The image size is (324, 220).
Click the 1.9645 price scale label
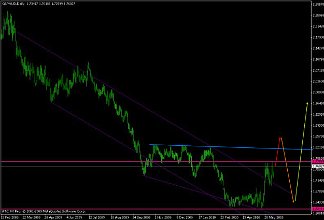point(318,103)
